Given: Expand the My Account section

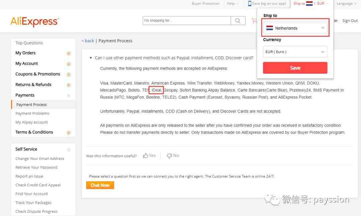Looking at the screenshot, I should [x=69, y=64].
